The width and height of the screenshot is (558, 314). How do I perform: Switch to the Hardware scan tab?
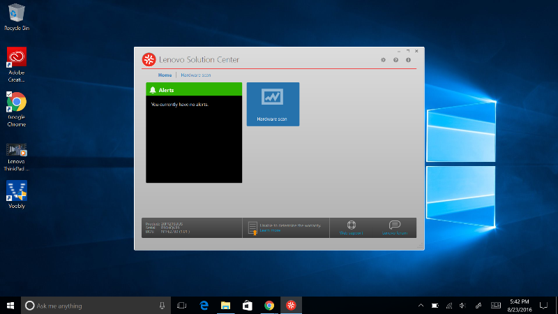pyautogui.click(x=196, y=75)
